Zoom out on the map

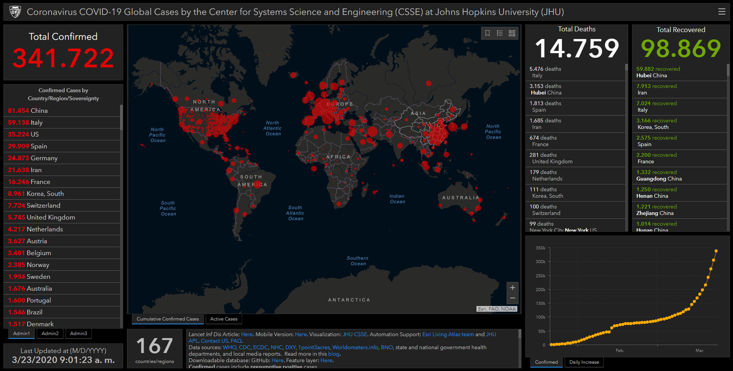coord(512,298)
